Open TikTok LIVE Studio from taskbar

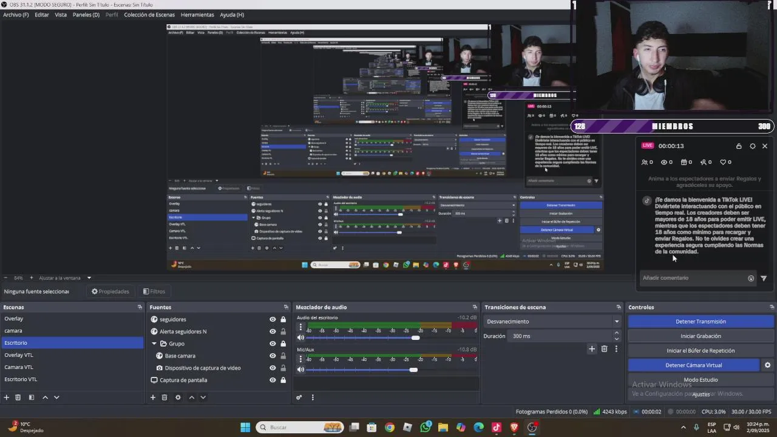pyautogui.click(x=497, y=427)
